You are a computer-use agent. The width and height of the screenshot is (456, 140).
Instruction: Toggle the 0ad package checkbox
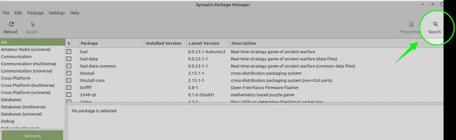click(x=69, y=52)
